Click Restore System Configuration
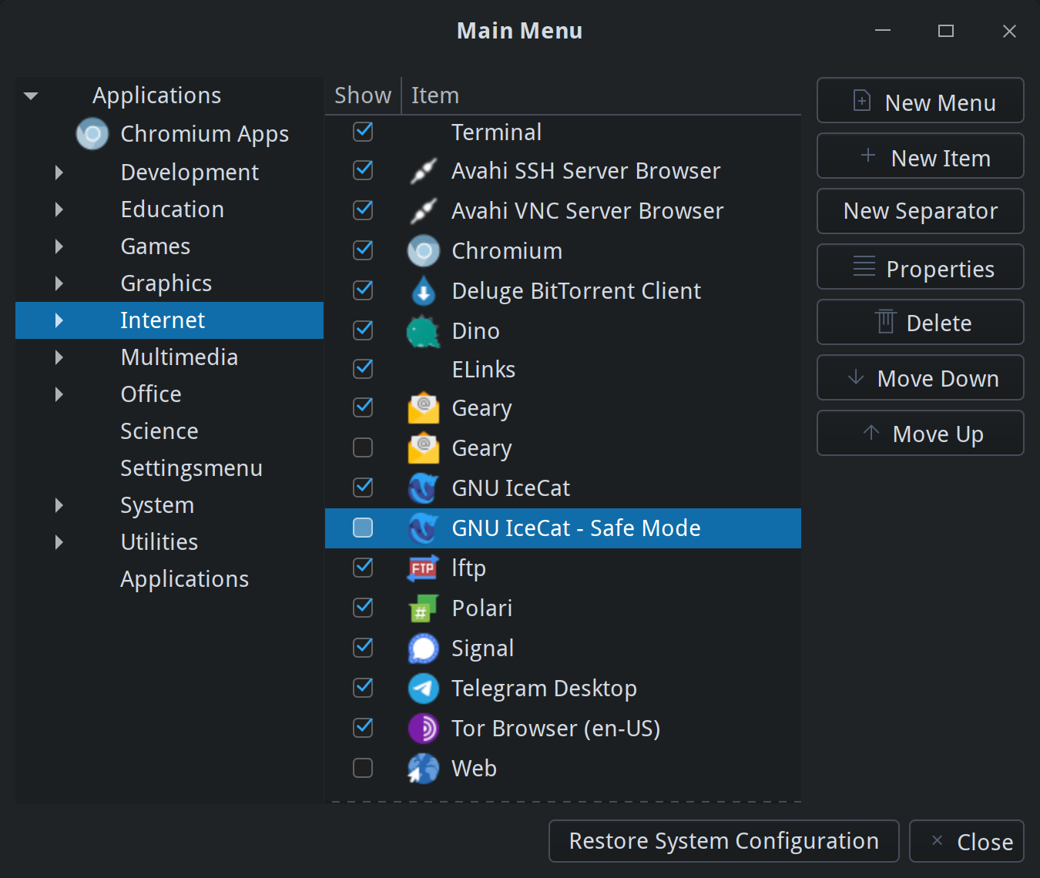Viewport: 1040px width, 878px height. 724,841
